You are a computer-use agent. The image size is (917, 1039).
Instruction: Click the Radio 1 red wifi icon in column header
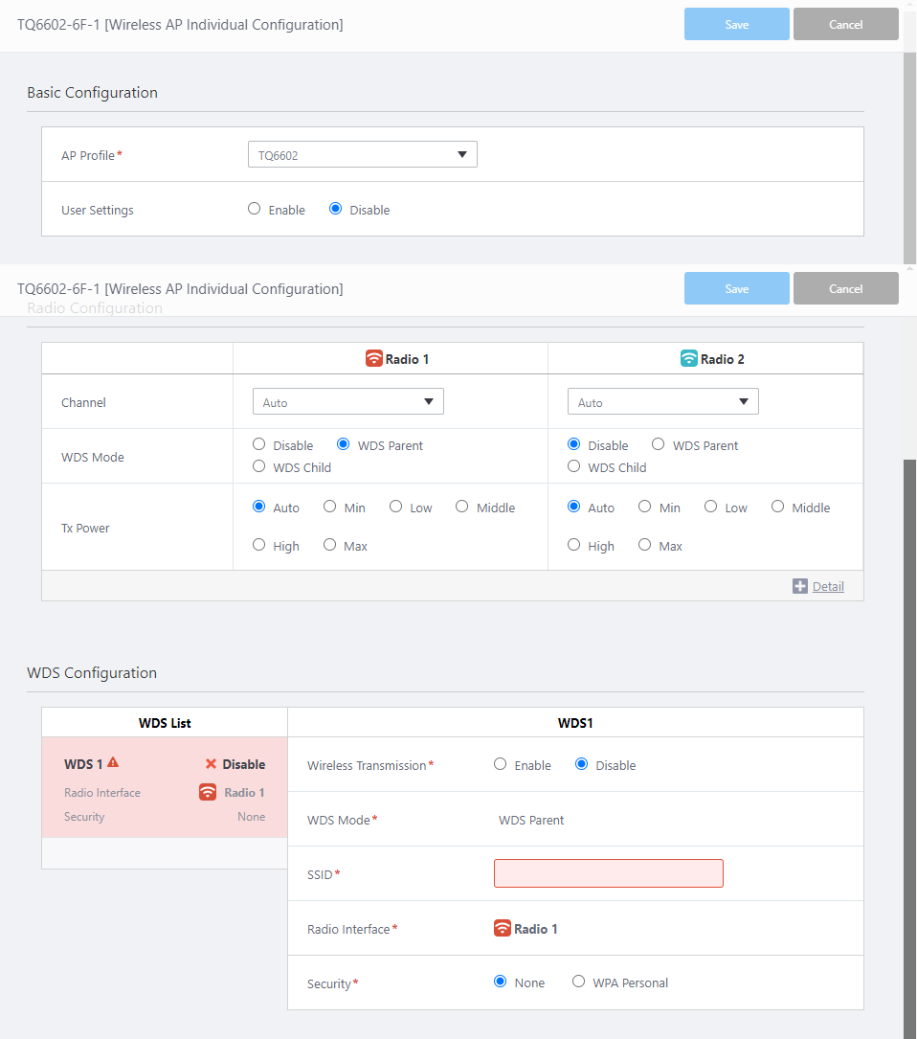click(x=374, y=358)
